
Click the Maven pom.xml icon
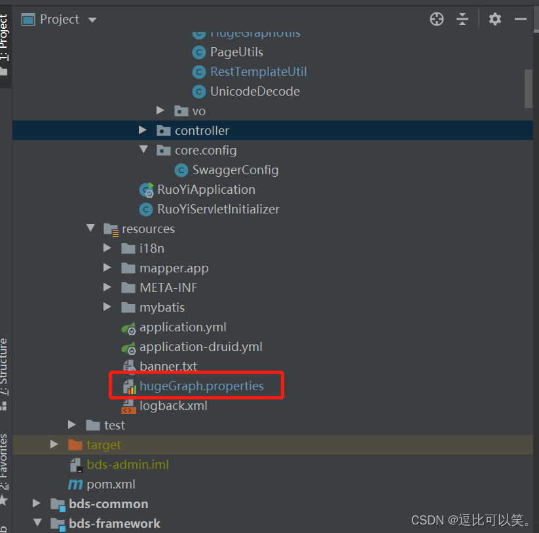75,485
